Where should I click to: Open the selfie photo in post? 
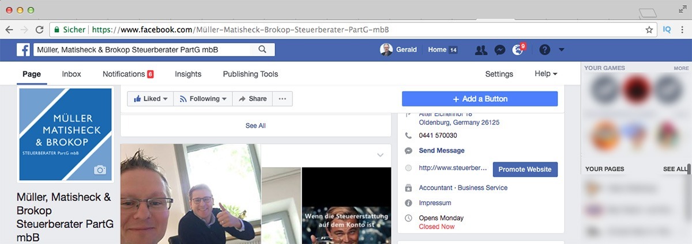(190, 194)
